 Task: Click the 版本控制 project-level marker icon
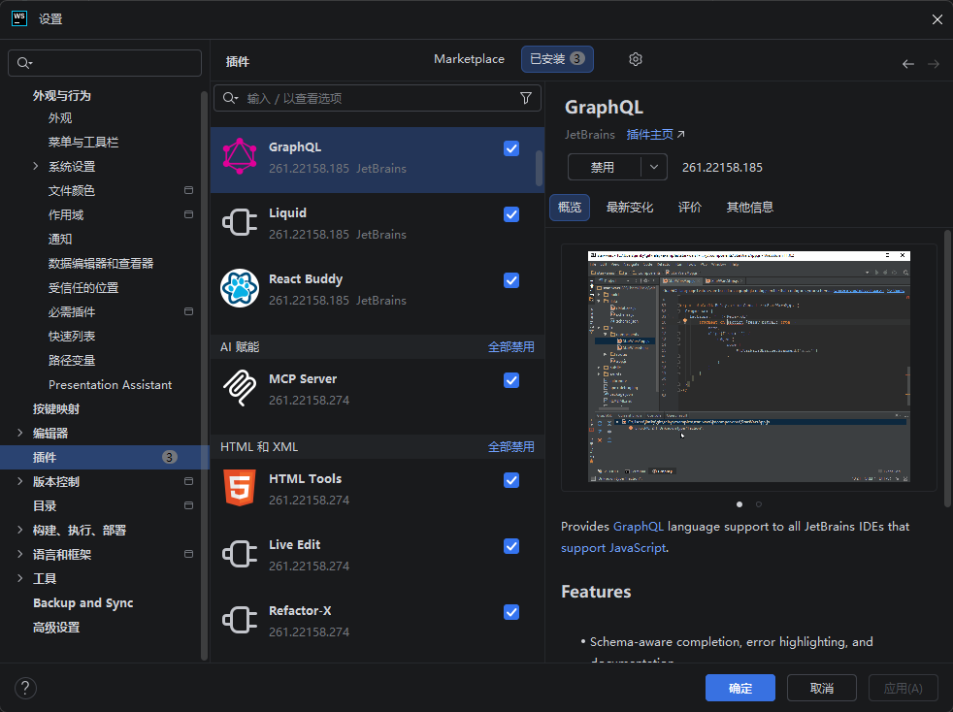(x=188, y=481)
